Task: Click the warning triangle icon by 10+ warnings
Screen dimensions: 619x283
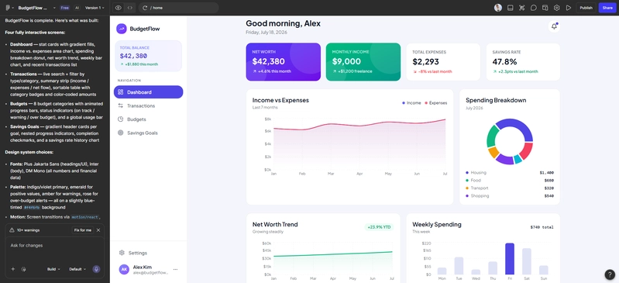Action: coord(12,230)
